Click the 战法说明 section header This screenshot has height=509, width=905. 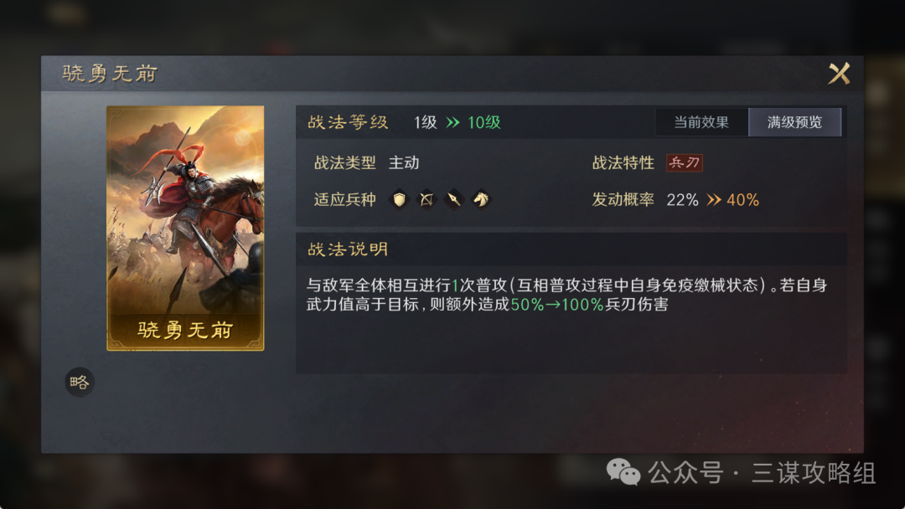tap(348, 249)
